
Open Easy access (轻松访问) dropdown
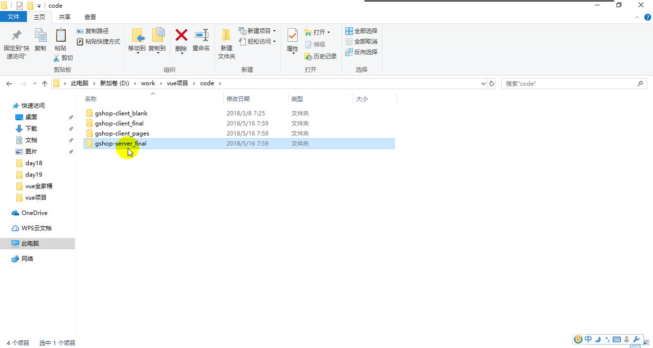257,42
